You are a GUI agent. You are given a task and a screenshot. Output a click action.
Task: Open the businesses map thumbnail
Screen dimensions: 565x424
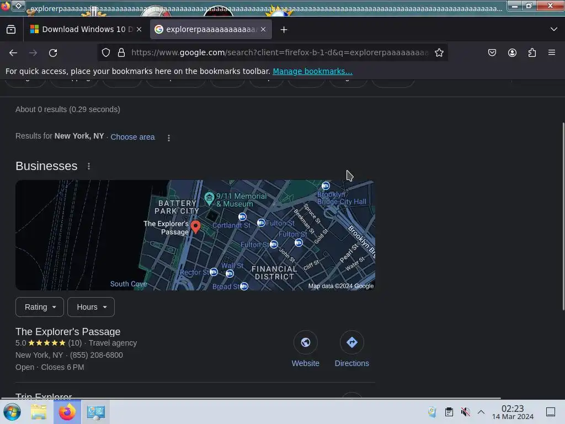[x=195, y=235]
